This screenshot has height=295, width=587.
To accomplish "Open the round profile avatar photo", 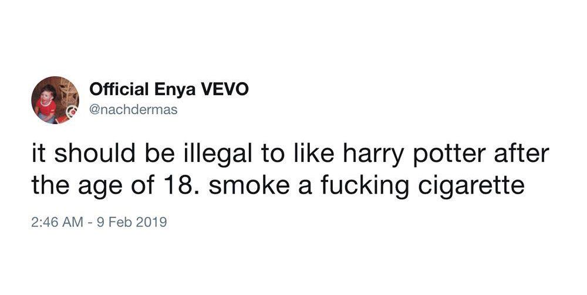I will (x=55, y=100).
